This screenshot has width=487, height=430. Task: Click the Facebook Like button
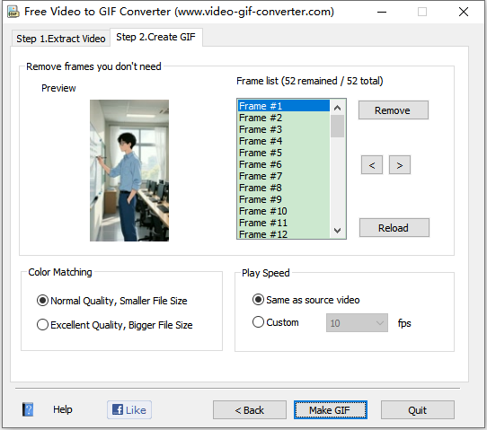(129, 410)
